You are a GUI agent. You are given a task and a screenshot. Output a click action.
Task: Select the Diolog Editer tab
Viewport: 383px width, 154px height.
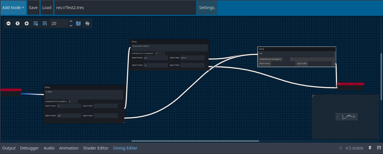tap(125, 148)
